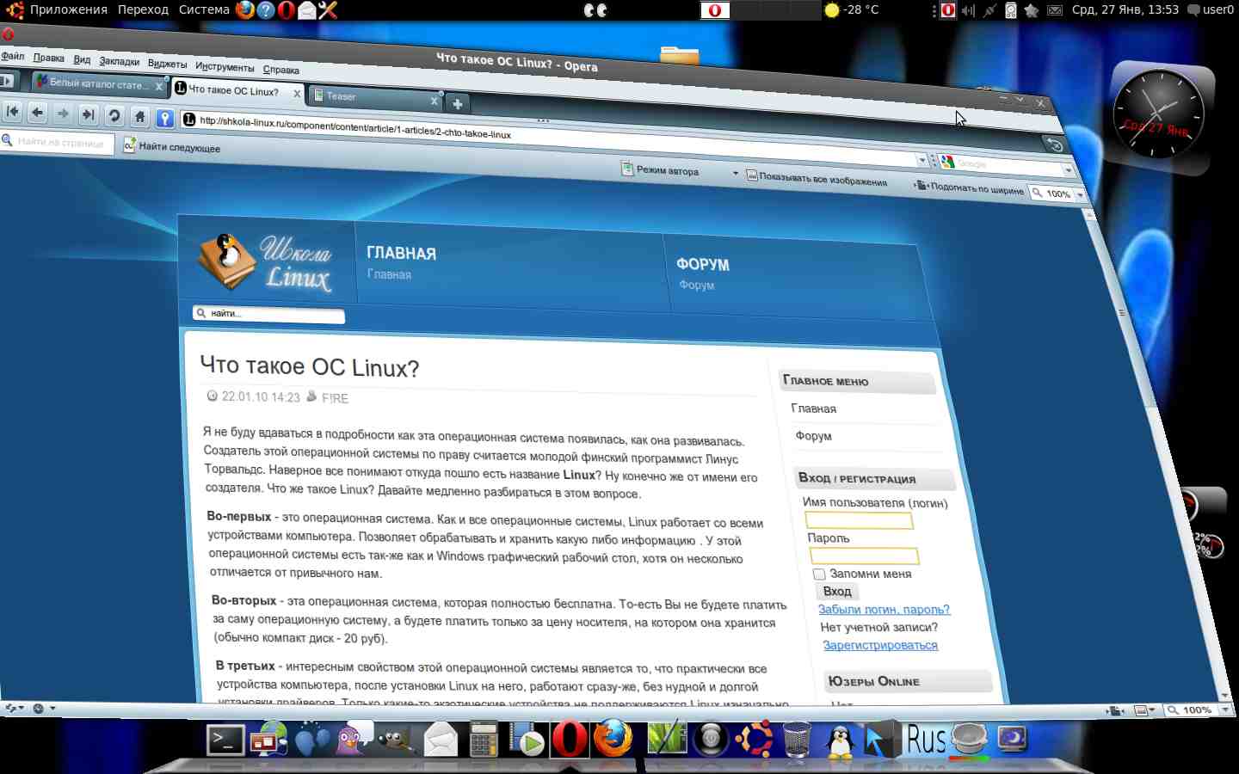Open the status bar 100% zoom dropdown

1225,710
